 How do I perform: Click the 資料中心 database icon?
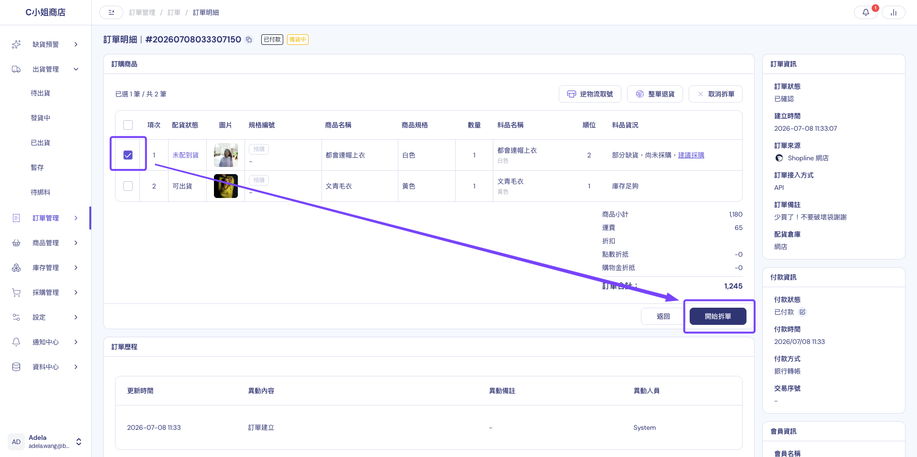coord(16,367)
